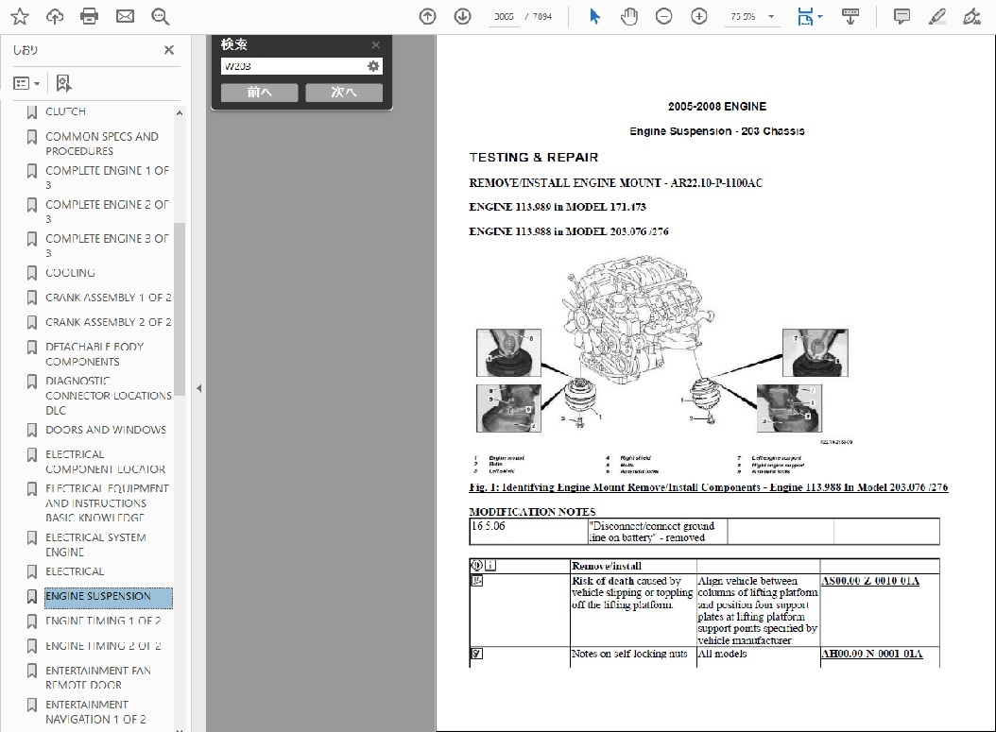Click the page number field
The width and height of the screenshot is (996, 732).
[x=504, y=16]
